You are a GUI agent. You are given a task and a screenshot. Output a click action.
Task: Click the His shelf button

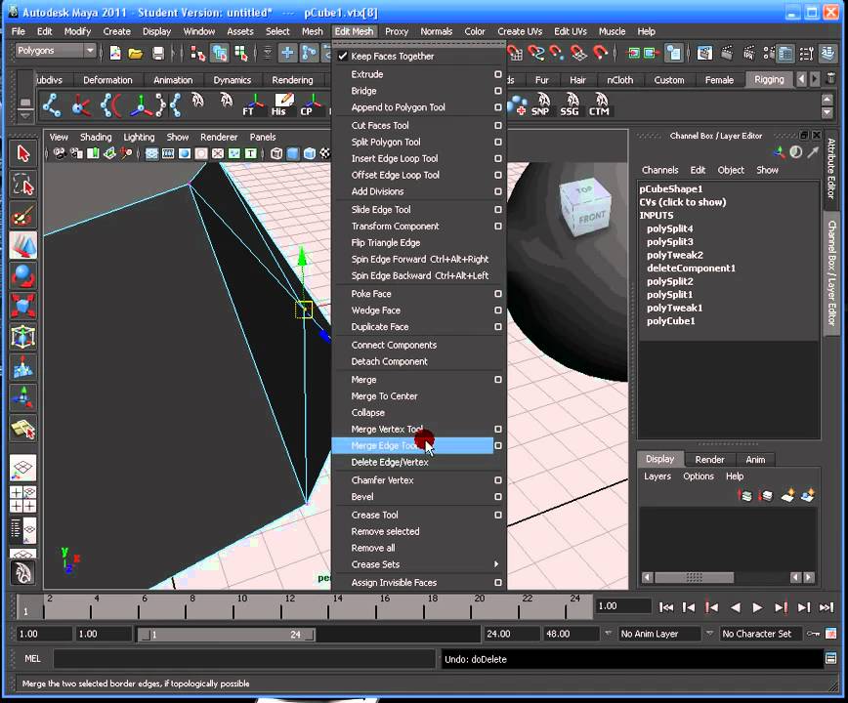tap(282, 104)
